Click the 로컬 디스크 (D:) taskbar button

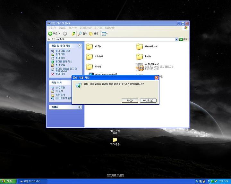[x=33, y=181]
